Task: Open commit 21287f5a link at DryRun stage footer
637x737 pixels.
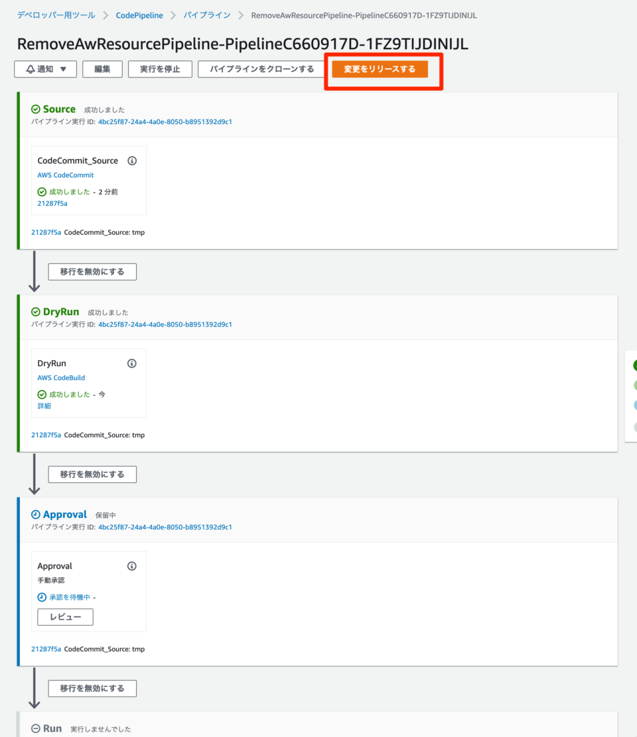Action: point(46,435)
